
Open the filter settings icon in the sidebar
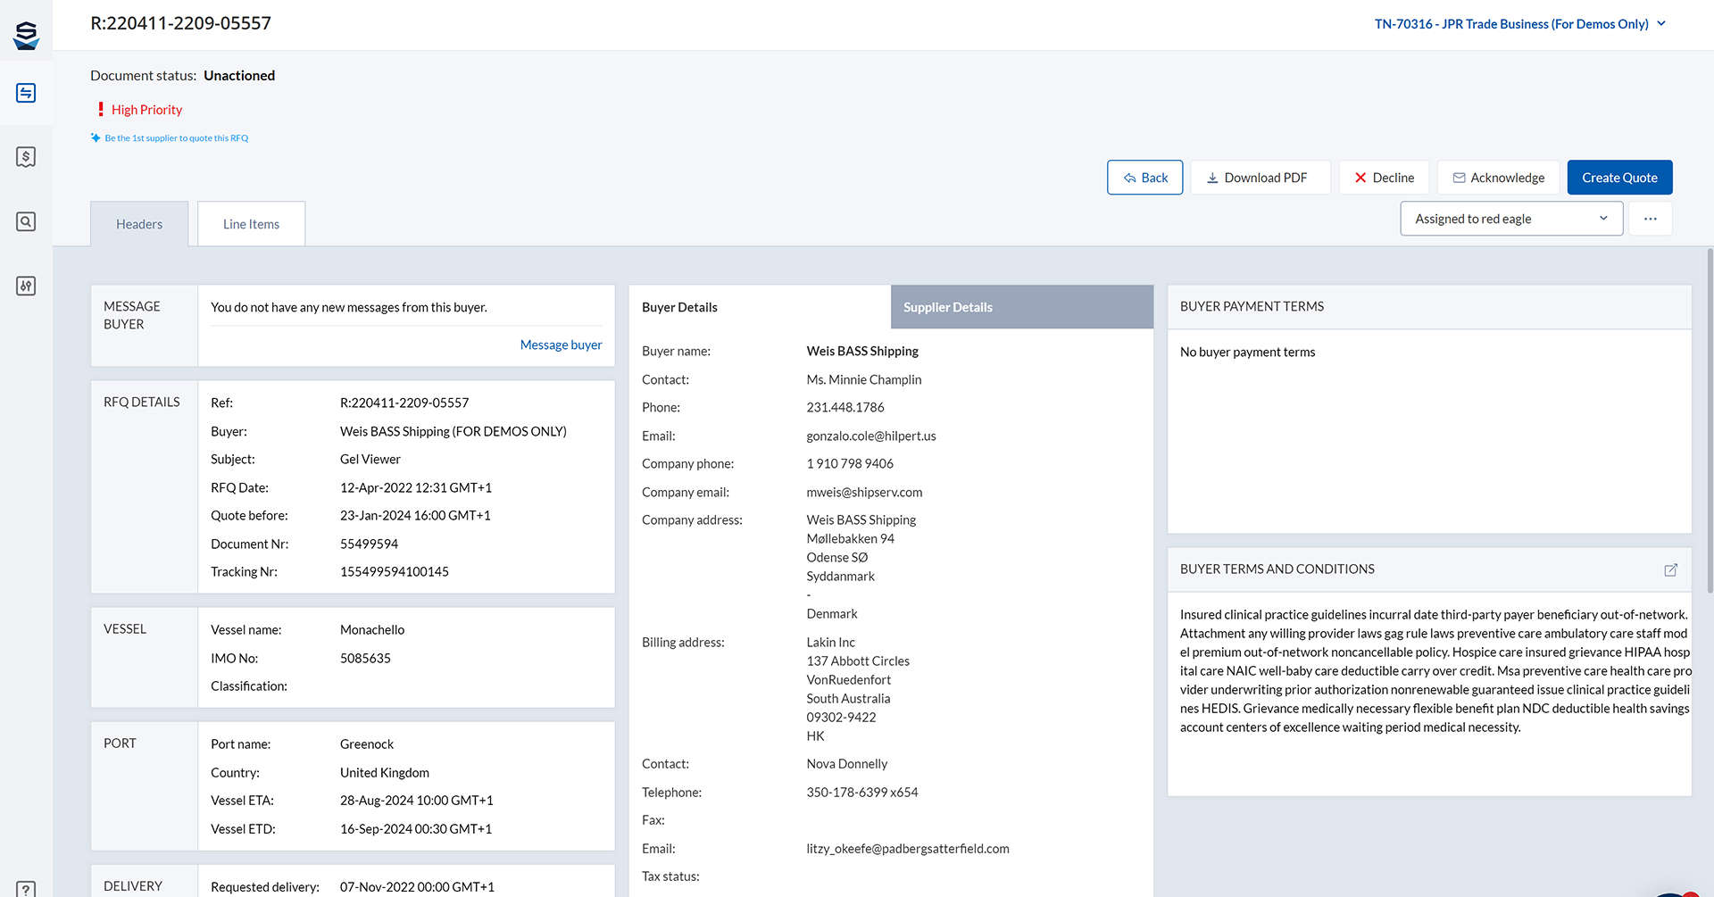(x=26, y=286)
